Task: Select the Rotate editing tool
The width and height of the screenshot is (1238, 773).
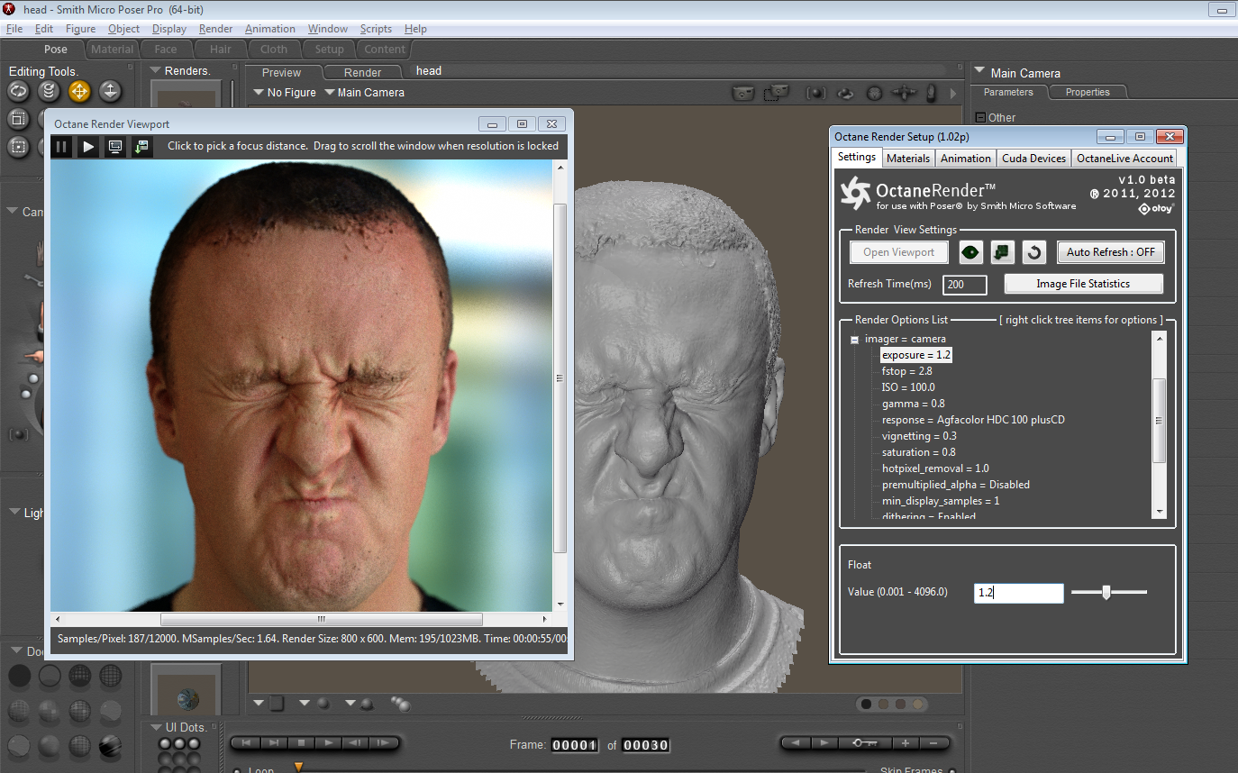Action: (x=19, y=90)
